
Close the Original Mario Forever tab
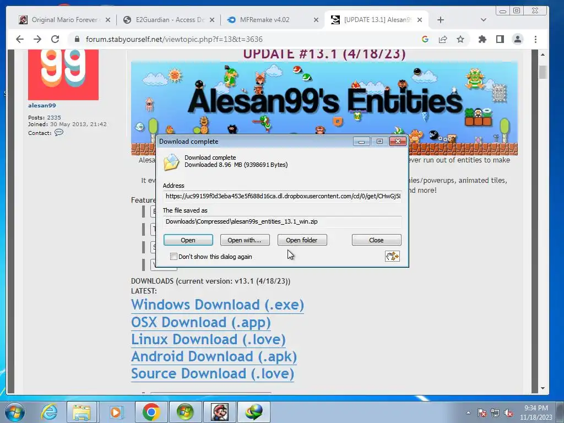[107, 20]
